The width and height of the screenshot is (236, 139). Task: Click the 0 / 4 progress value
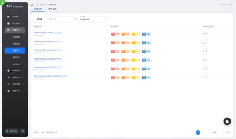tap(205, 34)
